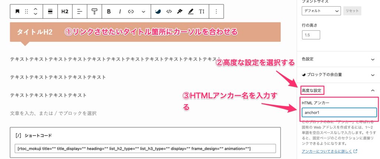The height and width of the screenshot is (159, 380).
Task: Collapse the 高度な設定 panel
Action: click(x=338, y=90)
